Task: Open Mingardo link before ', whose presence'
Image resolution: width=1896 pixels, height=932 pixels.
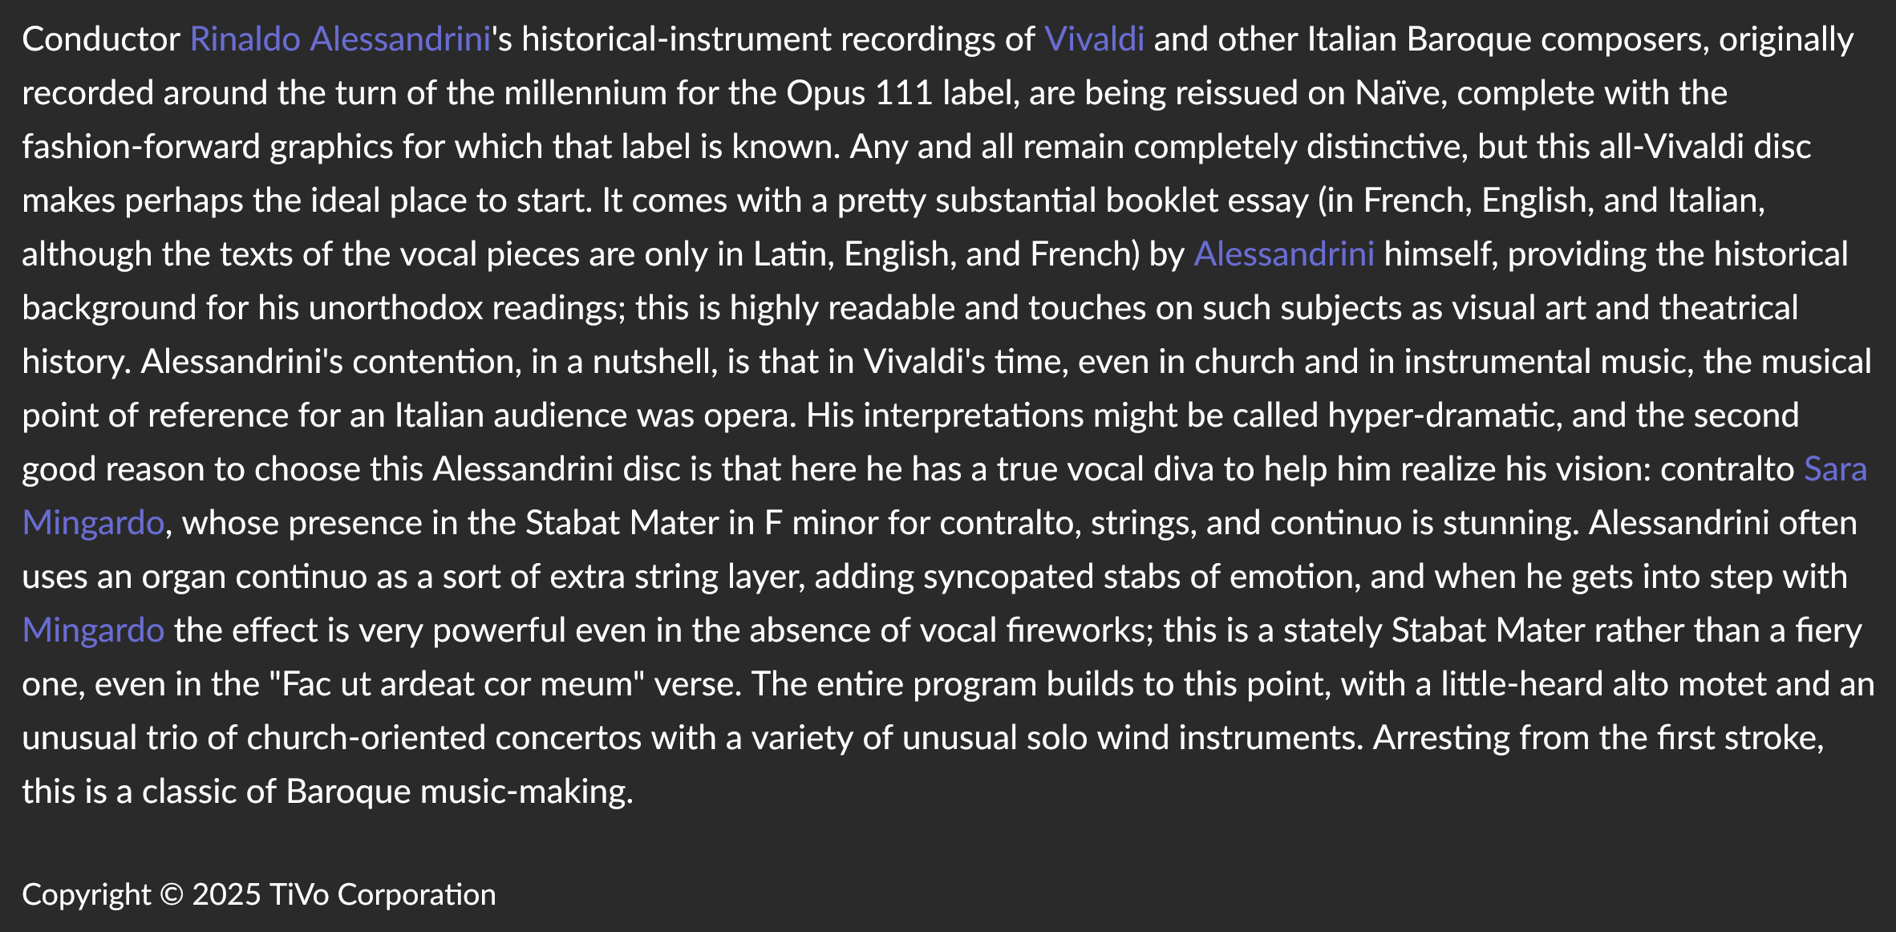Action: (x=93, y=523)
